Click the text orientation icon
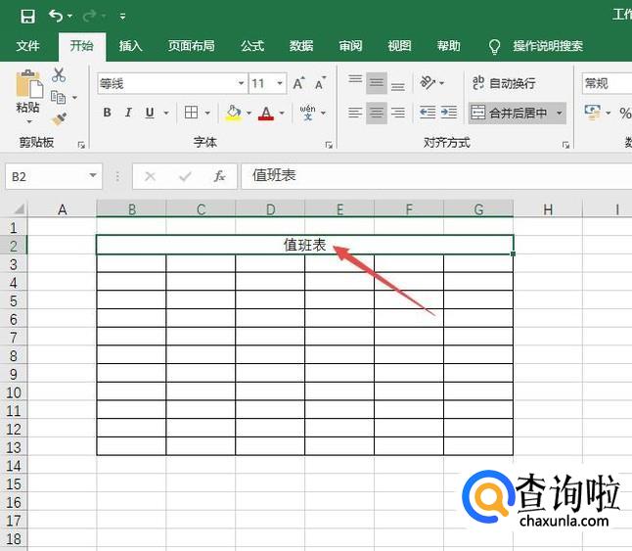Screen dimensions: 632x551 tap(429, 82)
